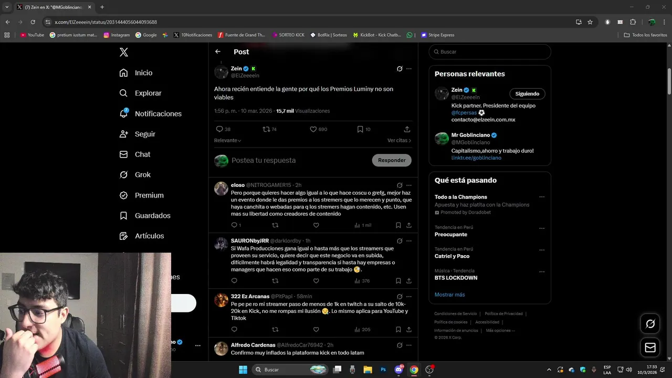The image size is (672, 378).
Task: Like eloso's comment
Action: 316,225
